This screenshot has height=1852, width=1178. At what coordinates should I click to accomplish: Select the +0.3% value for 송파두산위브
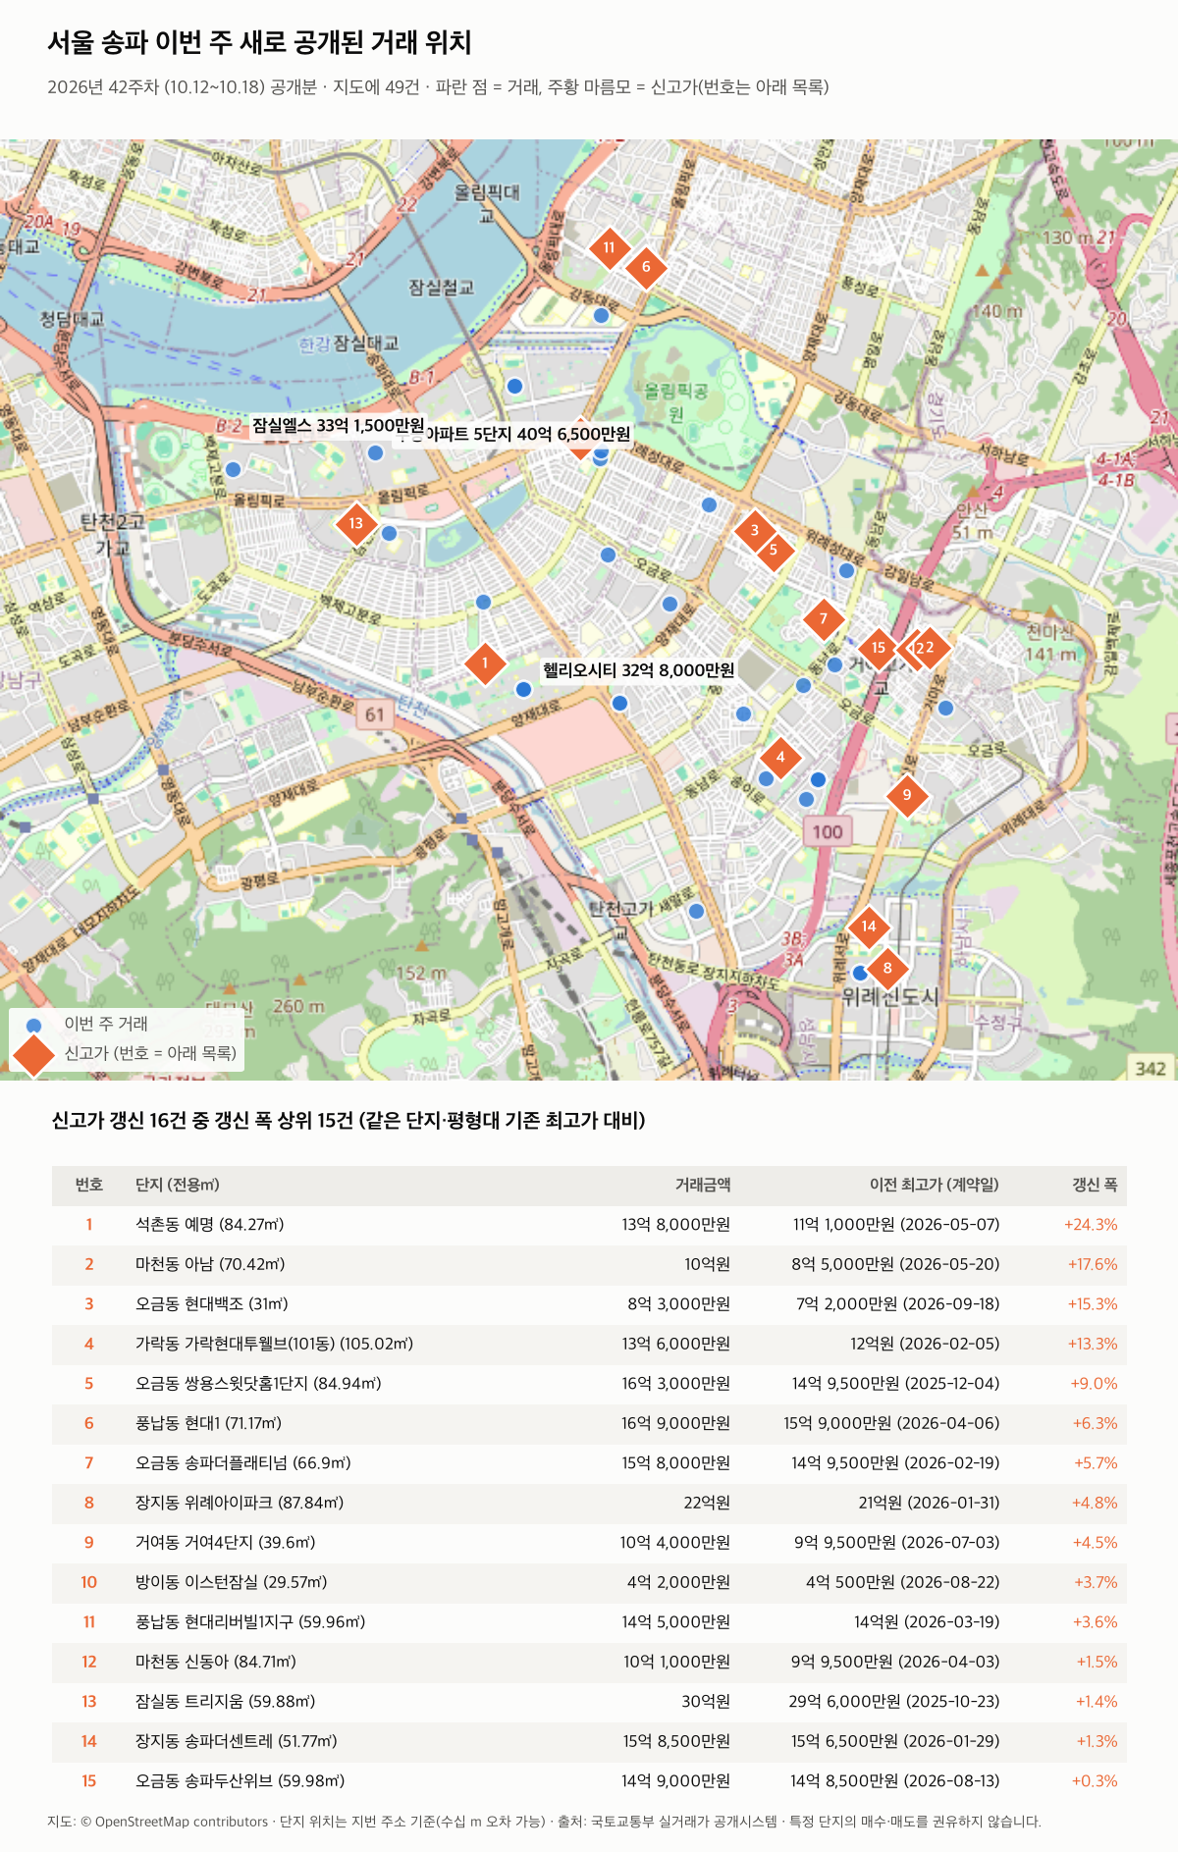pyautogui.click(x=1095, y=1781)
